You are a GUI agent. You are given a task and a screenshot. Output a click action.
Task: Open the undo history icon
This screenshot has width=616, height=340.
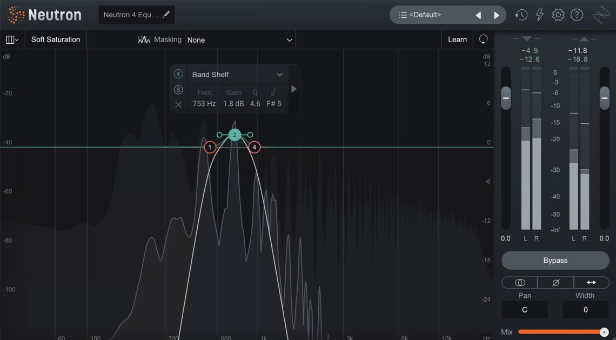(521, 15)
